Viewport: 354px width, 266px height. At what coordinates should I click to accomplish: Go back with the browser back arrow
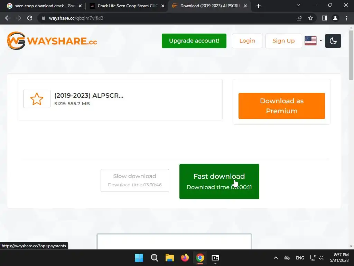8,18
